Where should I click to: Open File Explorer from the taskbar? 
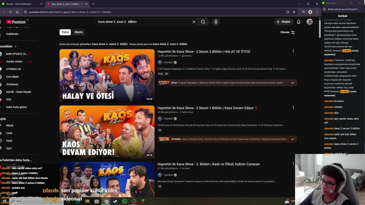(x=87, y=201)
